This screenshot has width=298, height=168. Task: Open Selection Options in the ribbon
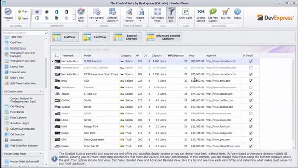click(112, 15)
